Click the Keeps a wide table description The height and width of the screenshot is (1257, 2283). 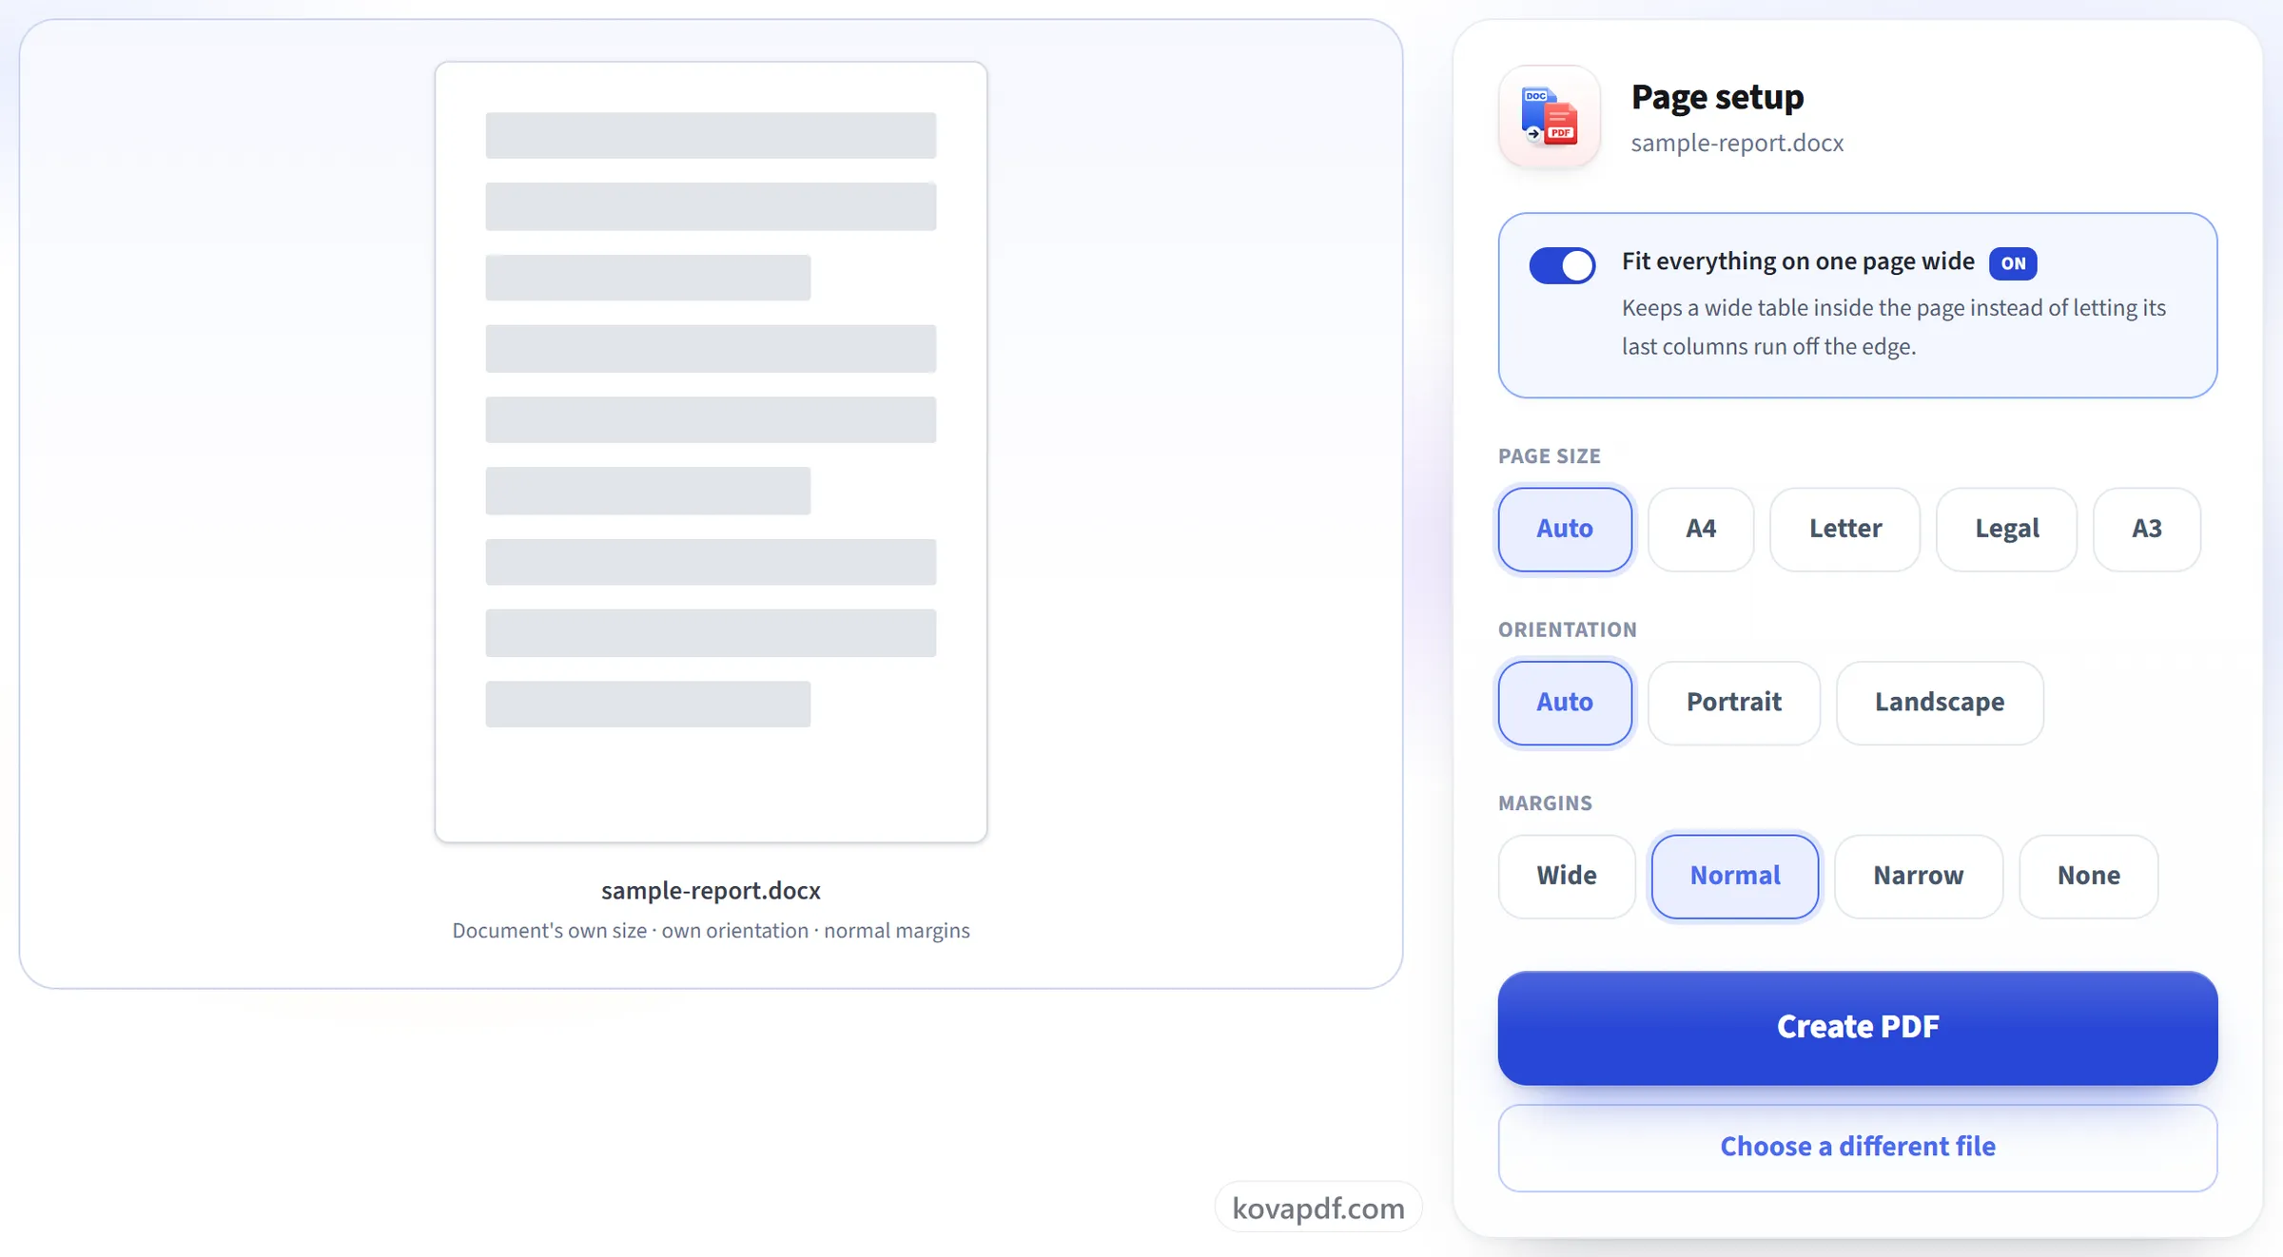pos(1894,327)
